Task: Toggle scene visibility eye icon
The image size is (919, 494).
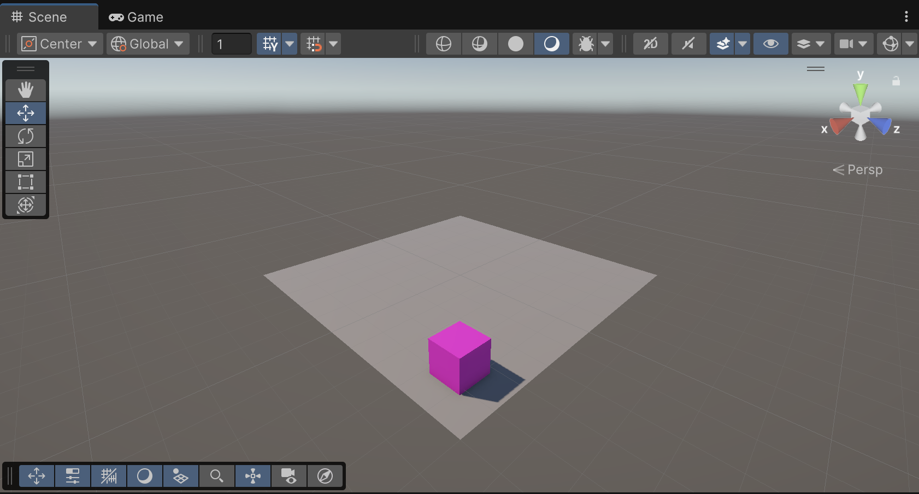Action: pyautogui.click(x=770, y=44)
